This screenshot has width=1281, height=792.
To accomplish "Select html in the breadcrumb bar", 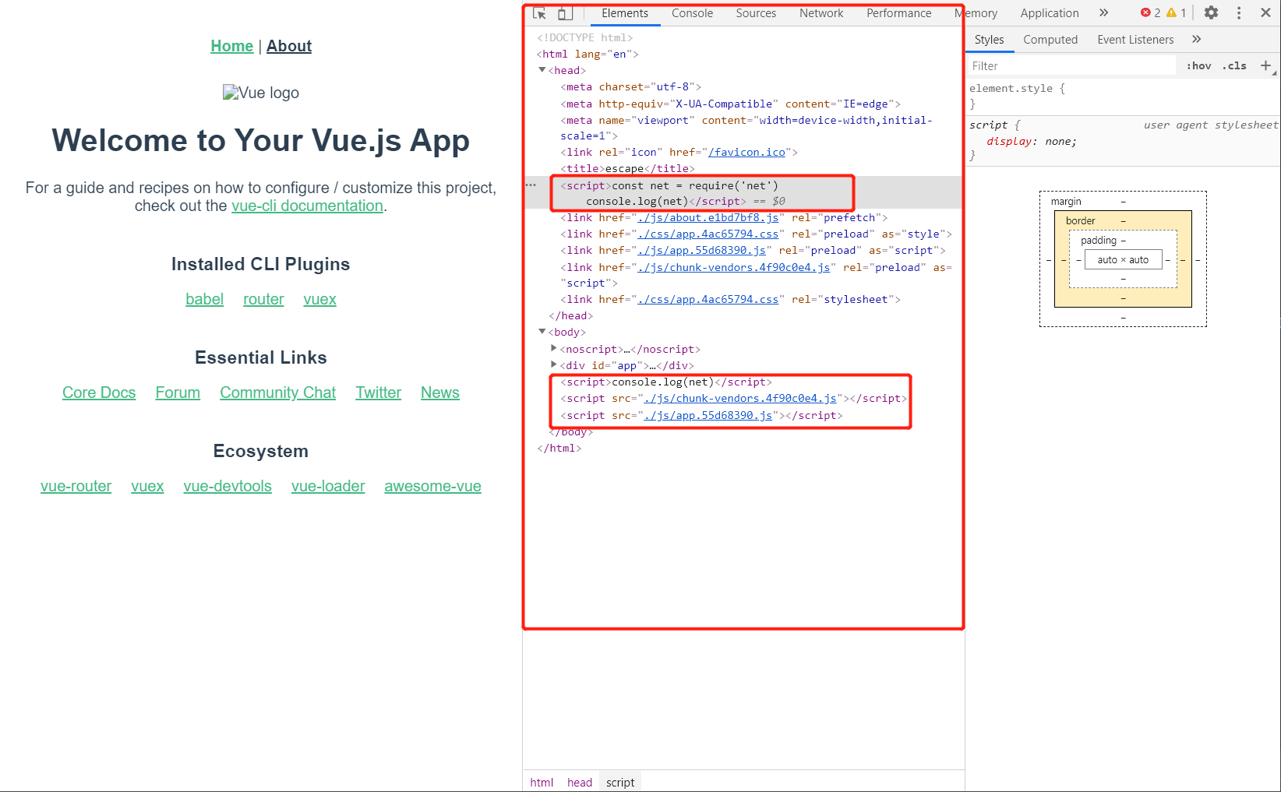I will [542, 782].
